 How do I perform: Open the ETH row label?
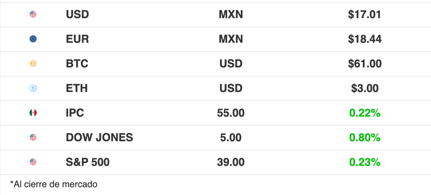[77, 89]
